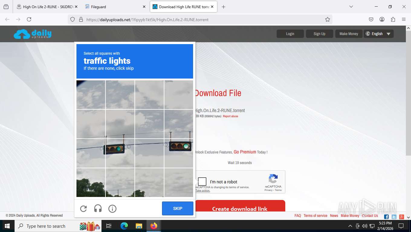Image resolution: width=411 pixels, height=232 pixels.
Task: Launch Microsoft Edge from taskbar
Action: 124,226
